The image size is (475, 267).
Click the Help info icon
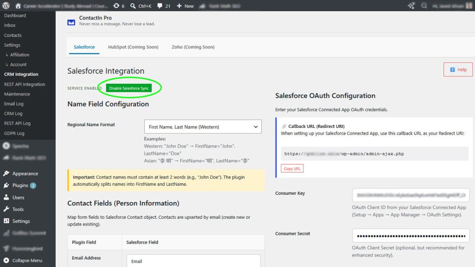point(452,70)
